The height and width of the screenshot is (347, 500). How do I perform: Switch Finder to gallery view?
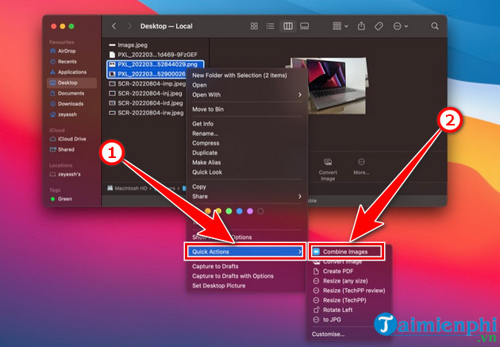[305, 26]
